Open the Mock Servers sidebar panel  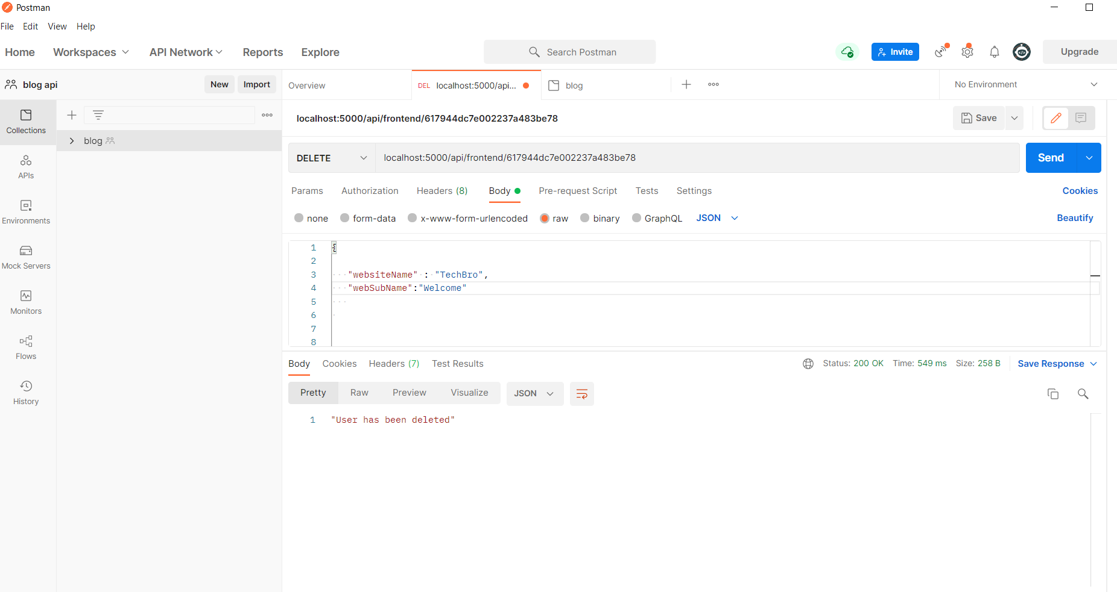[x=26, y=257]
